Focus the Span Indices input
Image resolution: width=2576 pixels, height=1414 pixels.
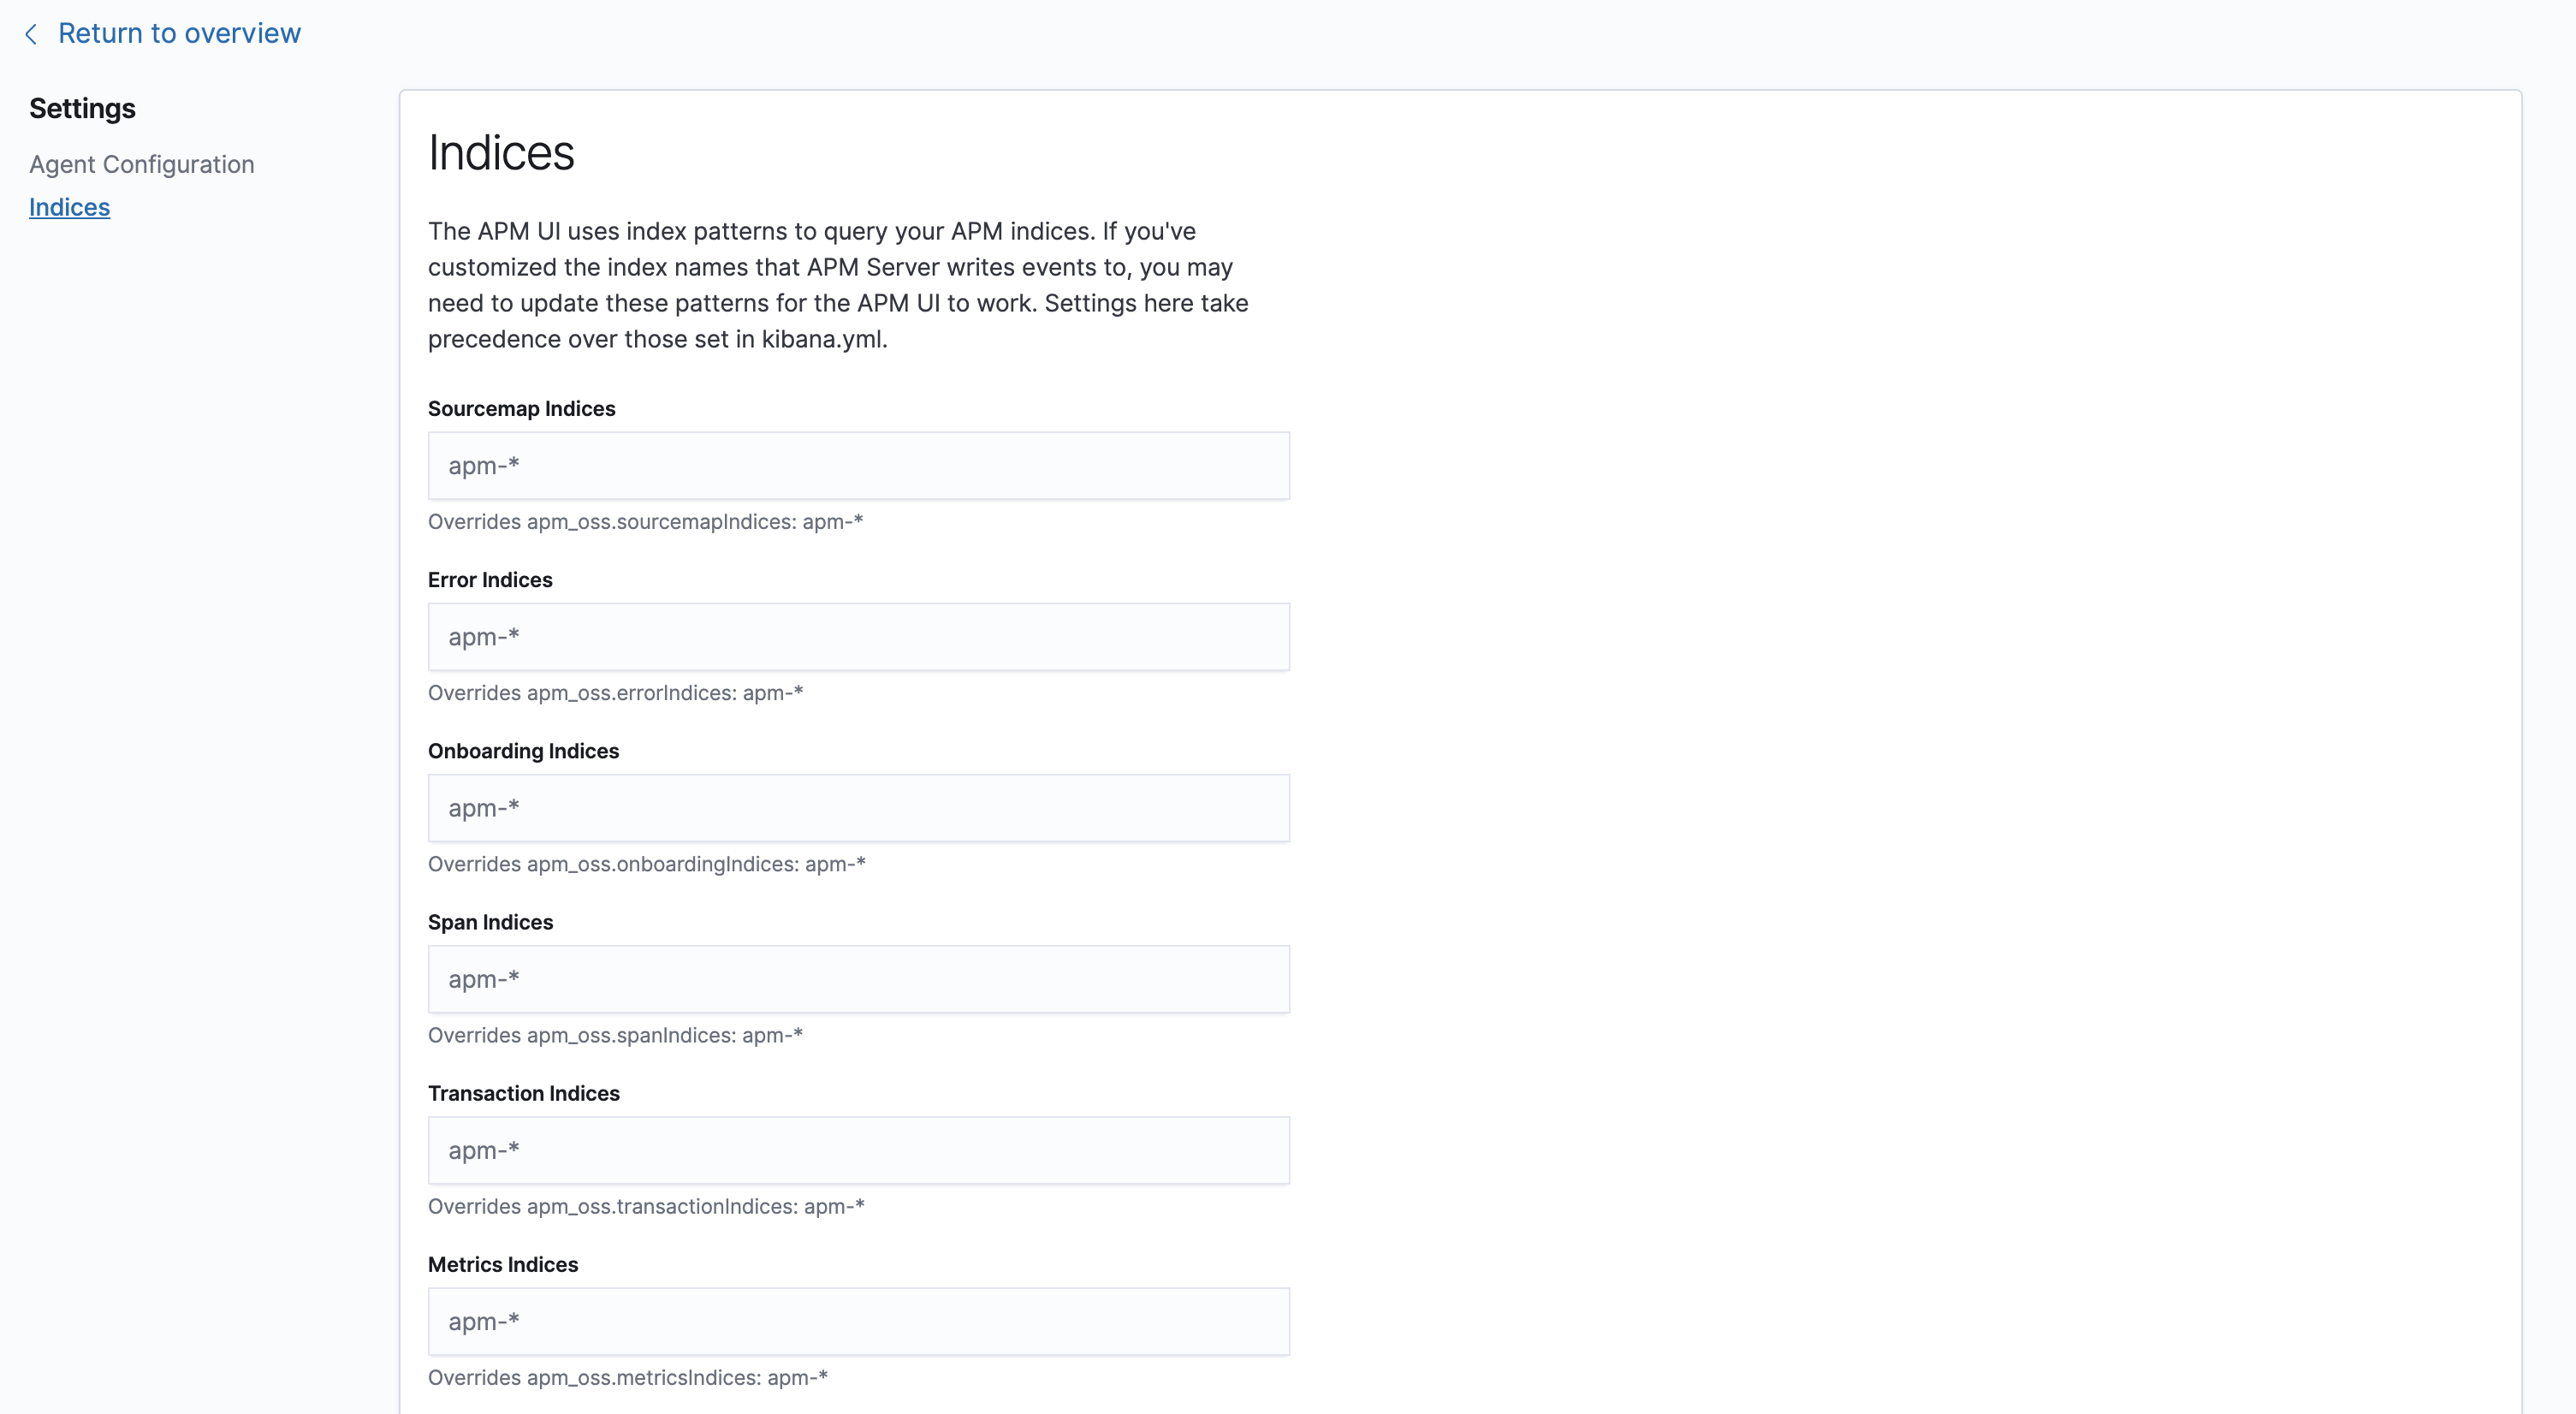[x=858, y=979]
